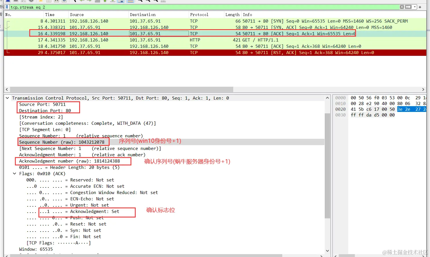Select the Stream index: 2 line
The height and width of the screenshot is (257, 430).
41,117
